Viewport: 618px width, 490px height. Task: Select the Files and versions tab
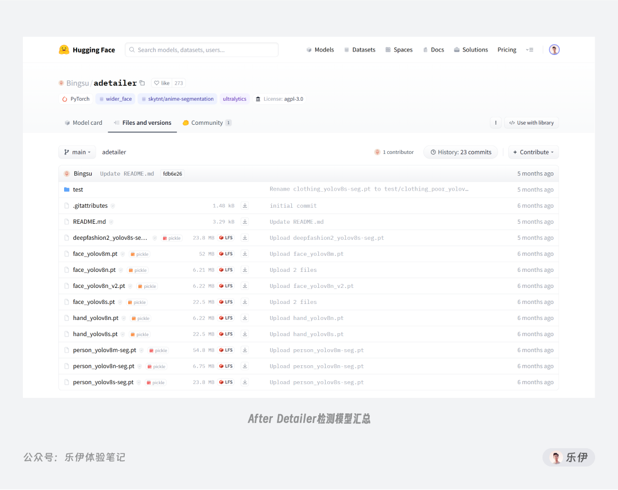pyautogui.click(x=142, y=122)
